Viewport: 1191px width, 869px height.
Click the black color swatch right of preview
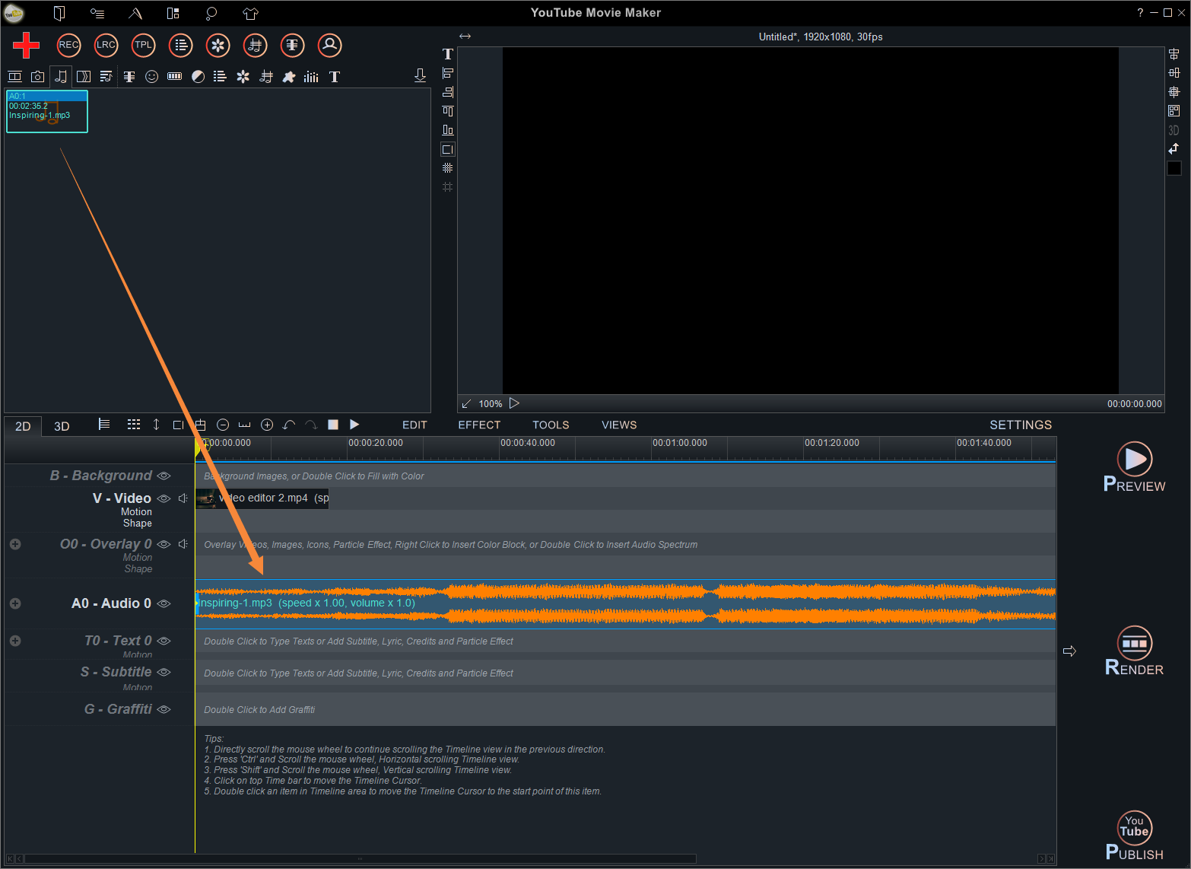click(x=1174, y=168)
